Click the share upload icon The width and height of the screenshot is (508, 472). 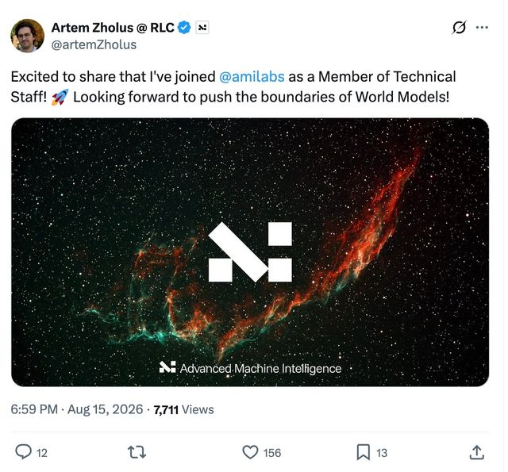476,452
